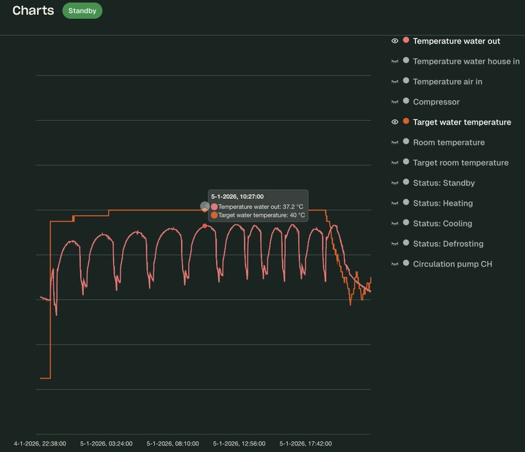Click the Compressor legend label
This screenshot has width=525, height=452.
(436, 102)
